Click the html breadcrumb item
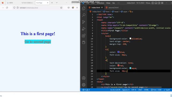 click(x=106, y=12)
